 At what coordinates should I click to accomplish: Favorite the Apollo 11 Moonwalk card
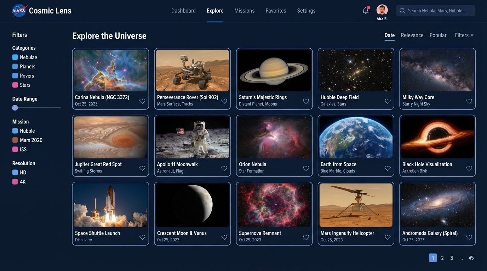[224, 168]
